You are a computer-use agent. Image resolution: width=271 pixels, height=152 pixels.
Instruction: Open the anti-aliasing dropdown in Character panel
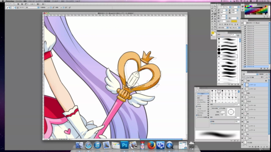point(236,27)
